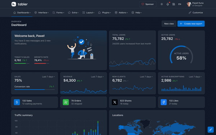The width and height of the screenshot is (216, 135).
Task: Click the Layout grid icon
Action: [x=84, y=13]
